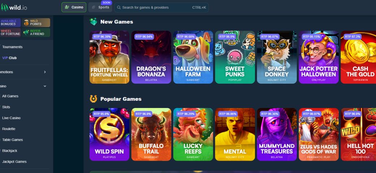The height and width of the screenshot is (173, 376).
Task: Switch to the Casino tab
Action: (74, 8)
